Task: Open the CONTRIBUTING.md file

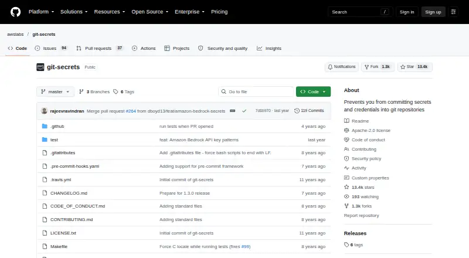Action: click(72, 219)
